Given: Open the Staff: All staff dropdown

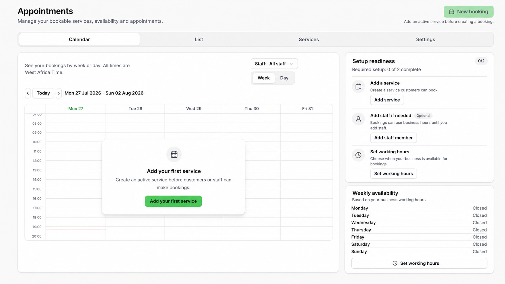Looking at the screenshot, I should (274, 64).
